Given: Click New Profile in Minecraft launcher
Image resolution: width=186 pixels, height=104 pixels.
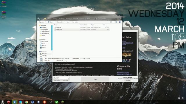Looking at the screenshot, I should [57, 80].
